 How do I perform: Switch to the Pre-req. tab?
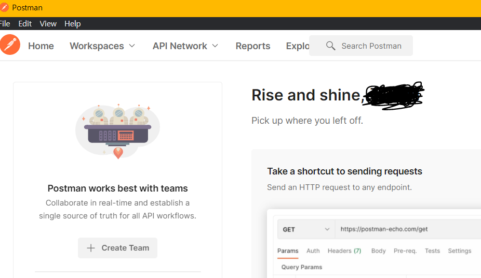coord(405,251)
